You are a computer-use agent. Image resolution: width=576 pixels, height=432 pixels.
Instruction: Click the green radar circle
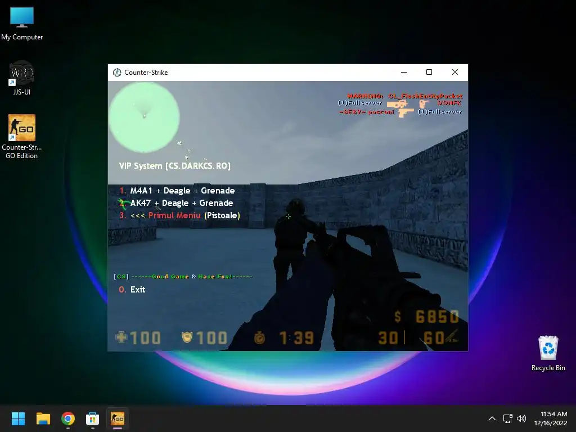pos(144,117)
